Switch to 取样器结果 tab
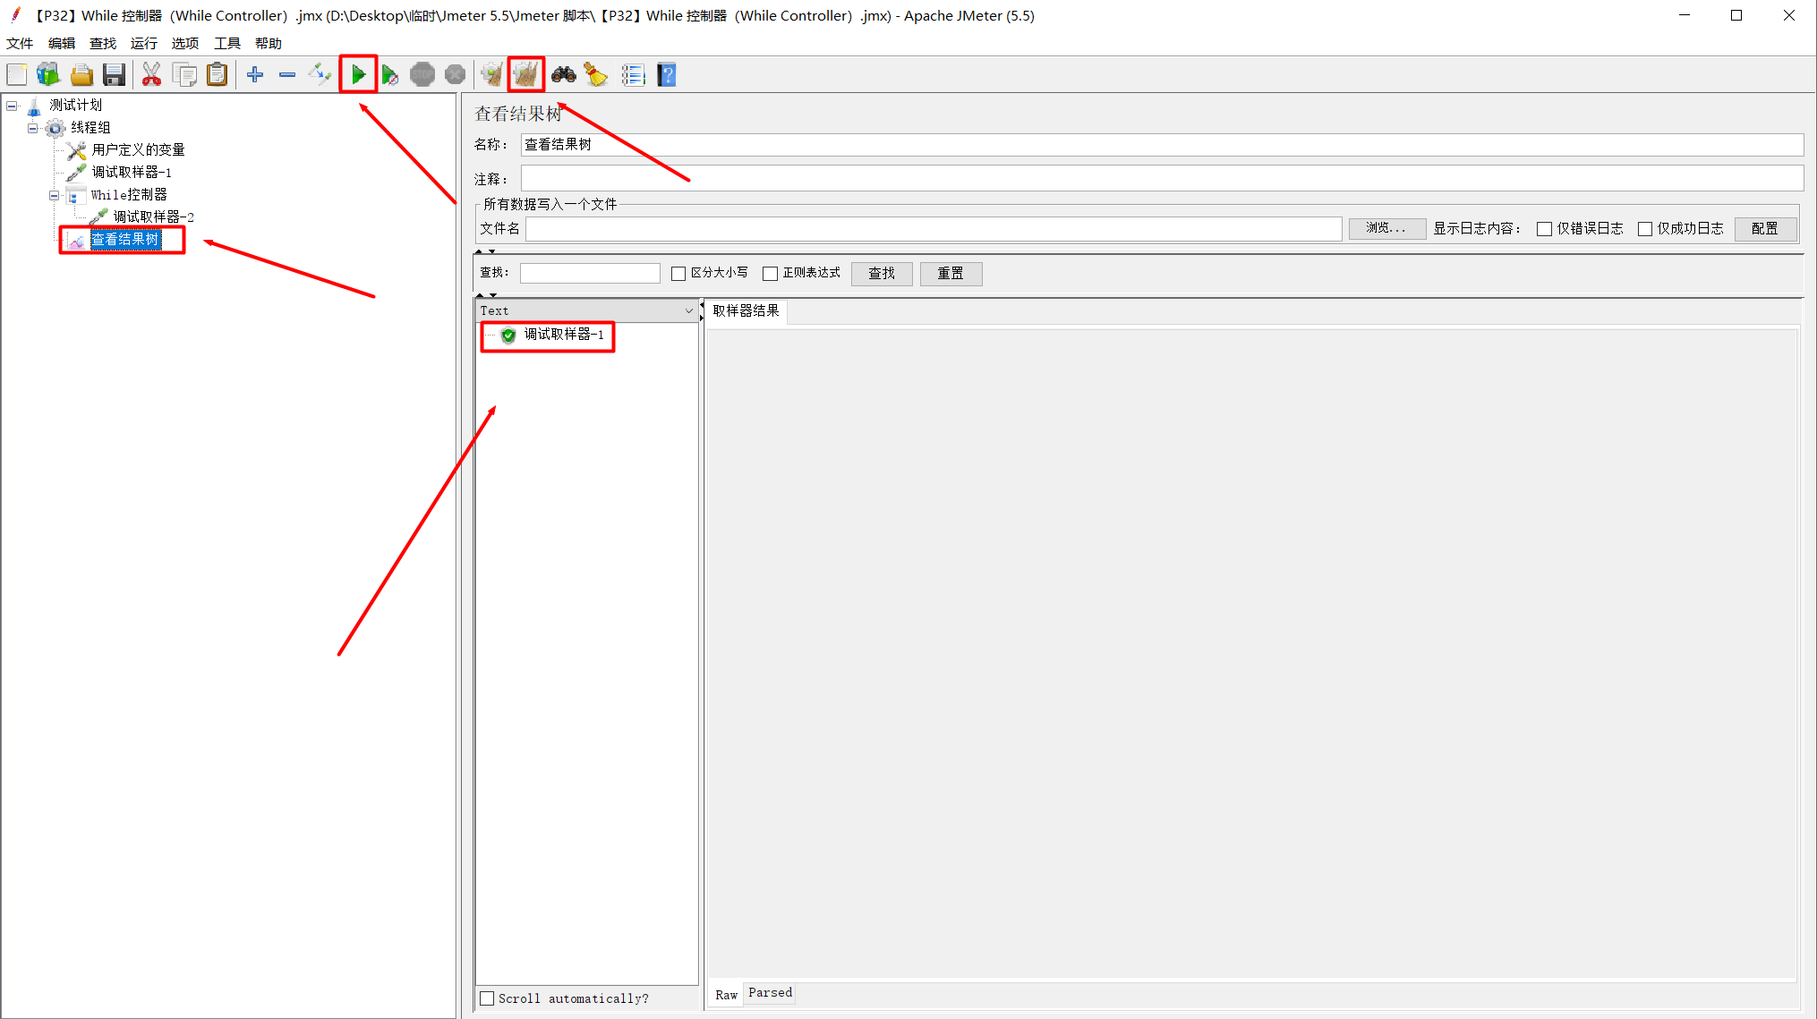 pos(746,311)
